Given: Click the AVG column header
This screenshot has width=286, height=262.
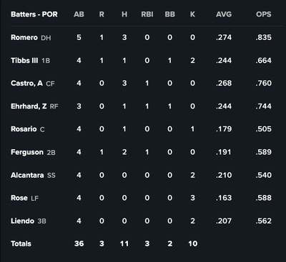Looking at the screenshot, I should (x=224, y=14).
